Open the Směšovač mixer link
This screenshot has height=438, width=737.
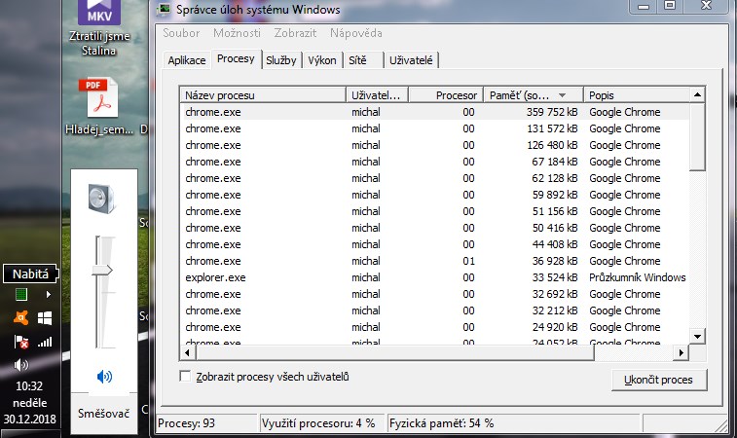(x=103, y=414)
